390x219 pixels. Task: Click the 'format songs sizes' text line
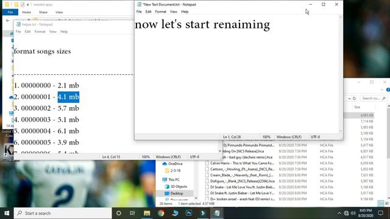click(x=42, y=51)
